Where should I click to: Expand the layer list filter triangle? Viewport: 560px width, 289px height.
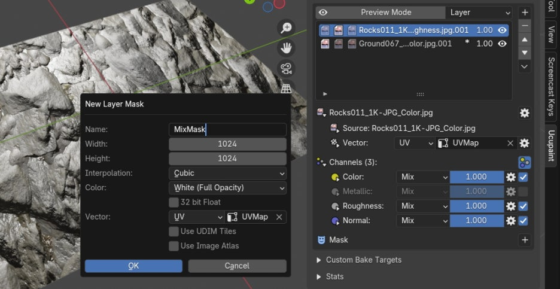[x=325, y=94]
